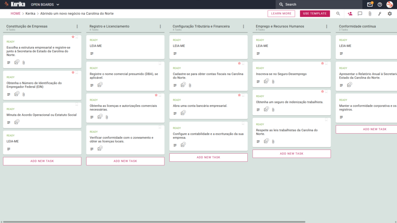Open the board settings gear icon
The width and height of the screenshot is (397, 223).
pyautogui.click(x=390, y=14)
